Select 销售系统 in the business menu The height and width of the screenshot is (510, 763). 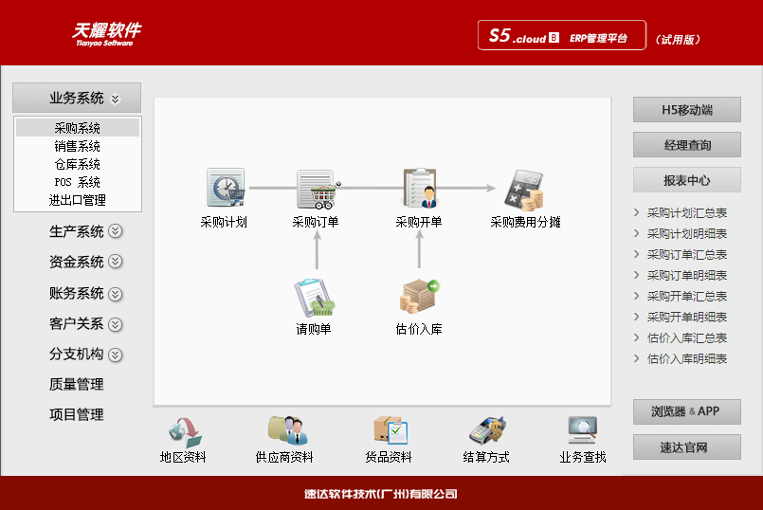pyautogui.click(x=77, y=146)
